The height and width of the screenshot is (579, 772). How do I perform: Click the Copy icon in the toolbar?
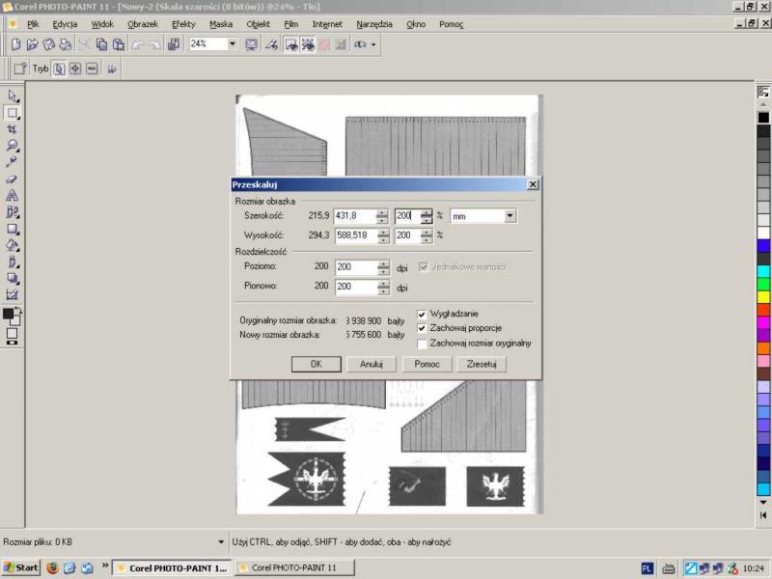click(102, 44)
